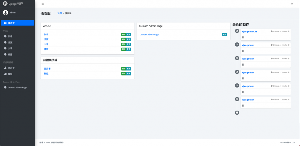Screen dimensions: 300x146
Task: Open 儀表盤 in the sidebar
Action: coord(17,23)
